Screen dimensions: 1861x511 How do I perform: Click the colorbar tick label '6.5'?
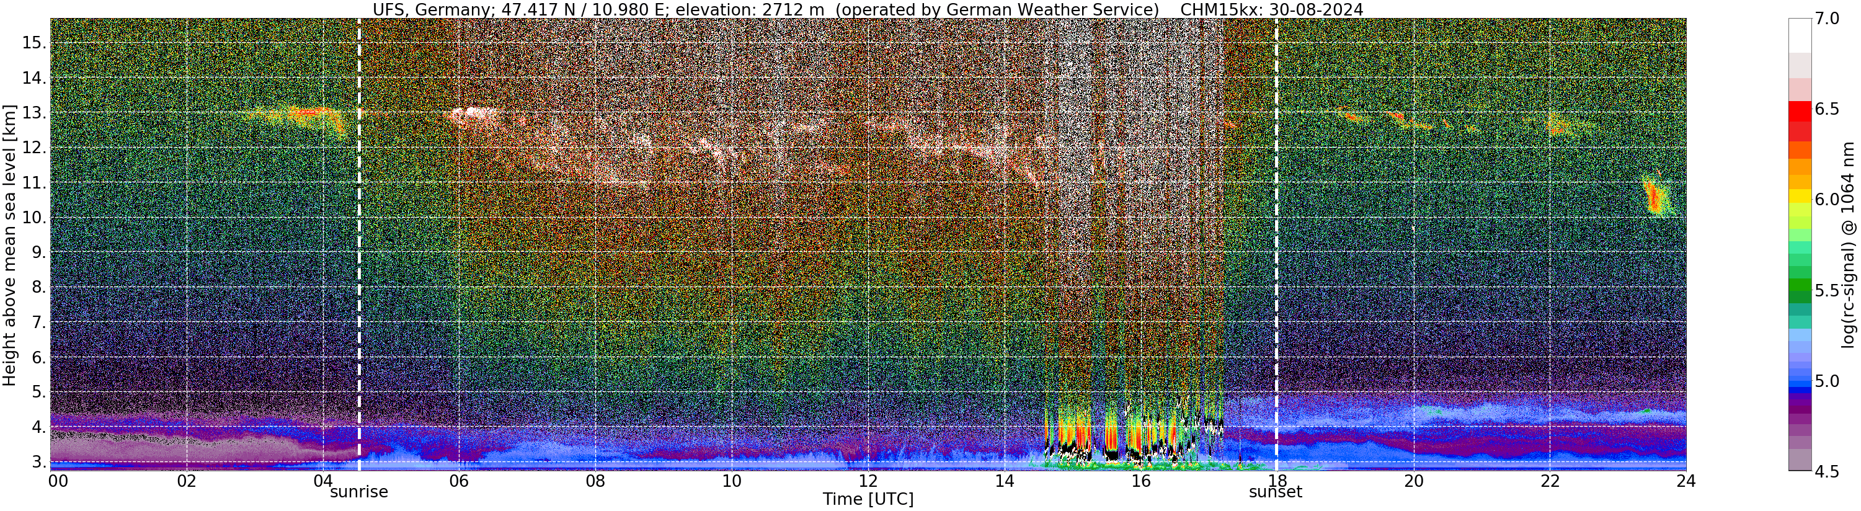coord(1828,109)
